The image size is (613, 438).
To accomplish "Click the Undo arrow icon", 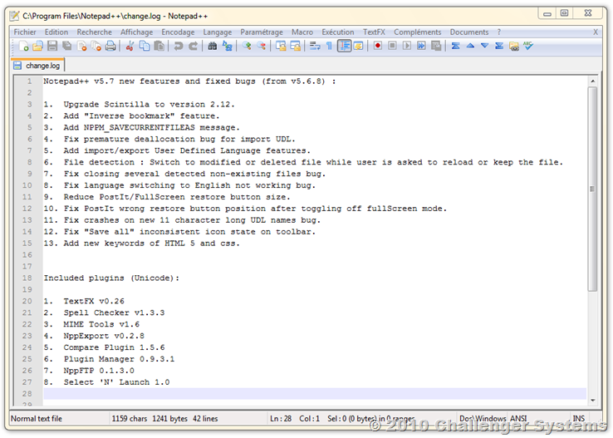I will point(179,47).
